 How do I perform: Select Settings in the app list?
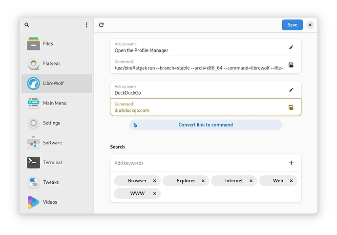click(57, 123)
